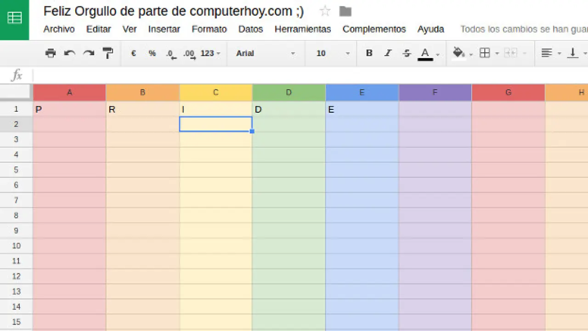588x331 pixels.
Task: Select column D header
Action: tap(288, 92)
